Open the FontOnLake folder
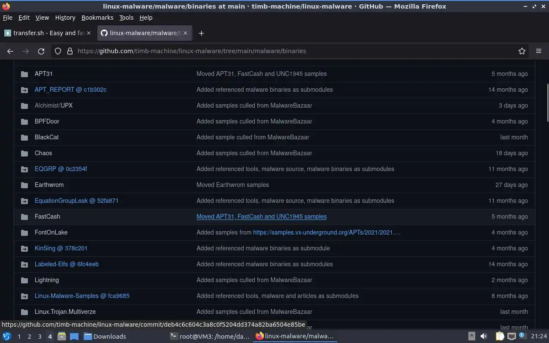Image resolution: width=549 pixels, height=343 pixels. [x=51, y=232]
